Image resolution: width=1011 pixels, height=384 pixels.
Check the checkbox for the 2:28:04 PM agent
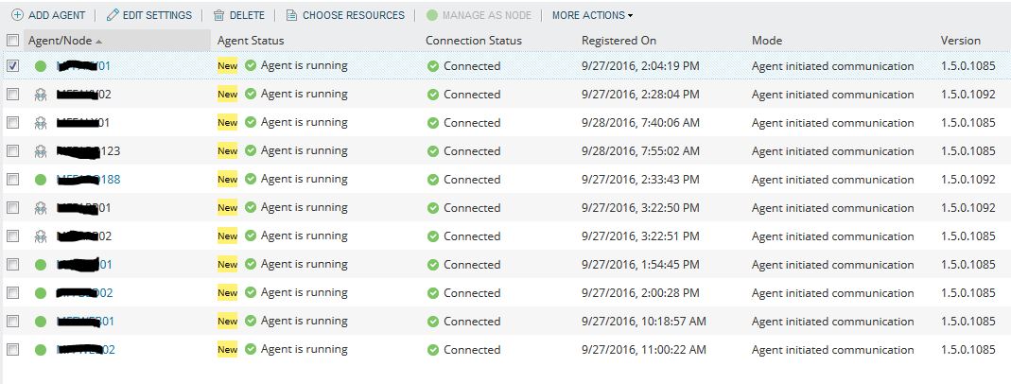coord(12,94)
